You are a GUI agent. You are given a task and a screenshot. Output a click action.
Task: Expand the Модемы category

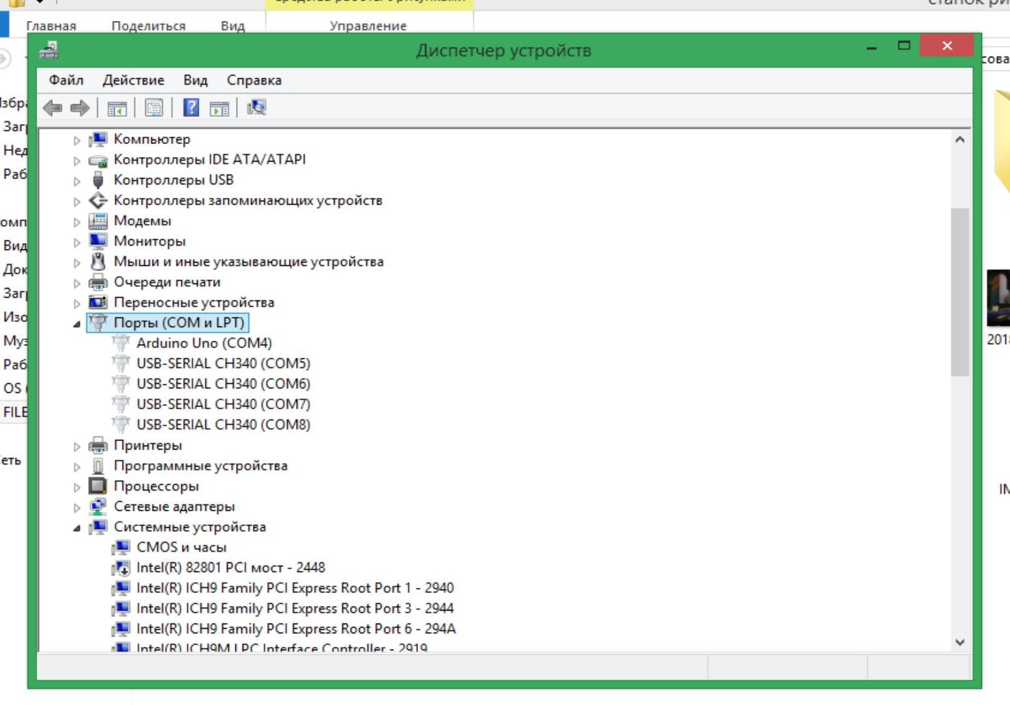[77, 222]
